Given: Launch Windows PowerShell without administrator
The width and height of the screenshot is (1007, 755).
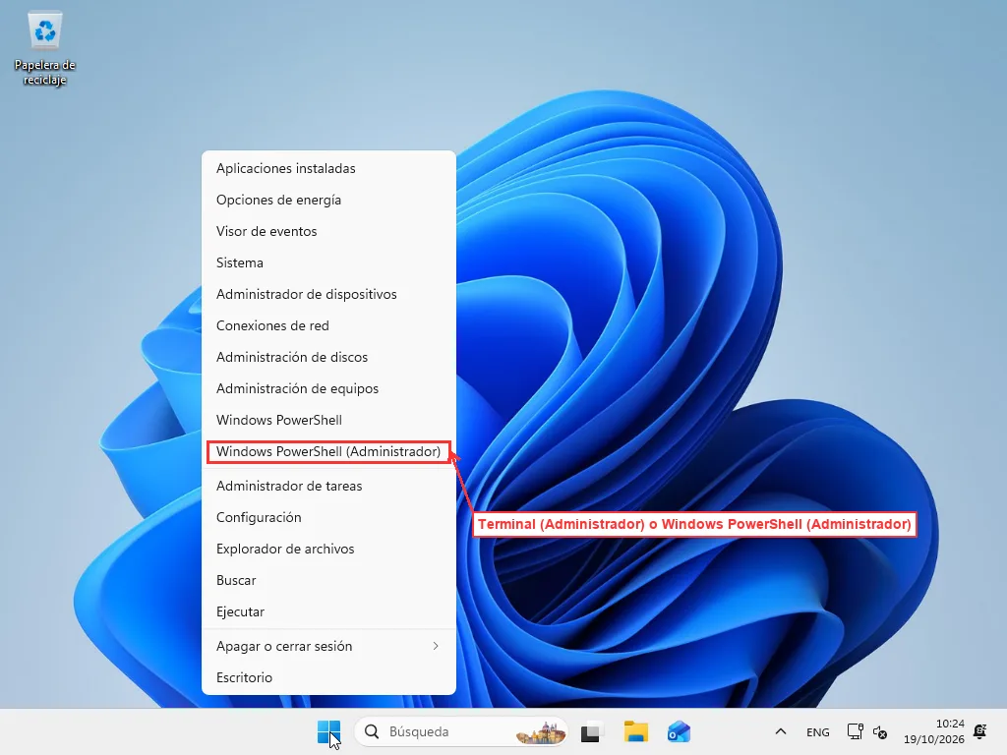Looking at the screenshot, I should pyautogui.click(x=328, y=420).
